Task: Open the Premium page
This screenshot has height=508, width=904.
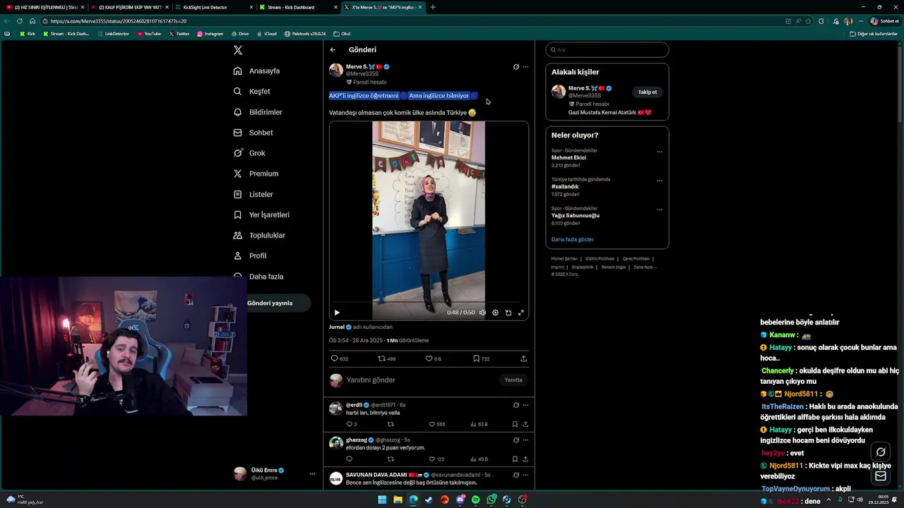Action: (x=256, y=174)
